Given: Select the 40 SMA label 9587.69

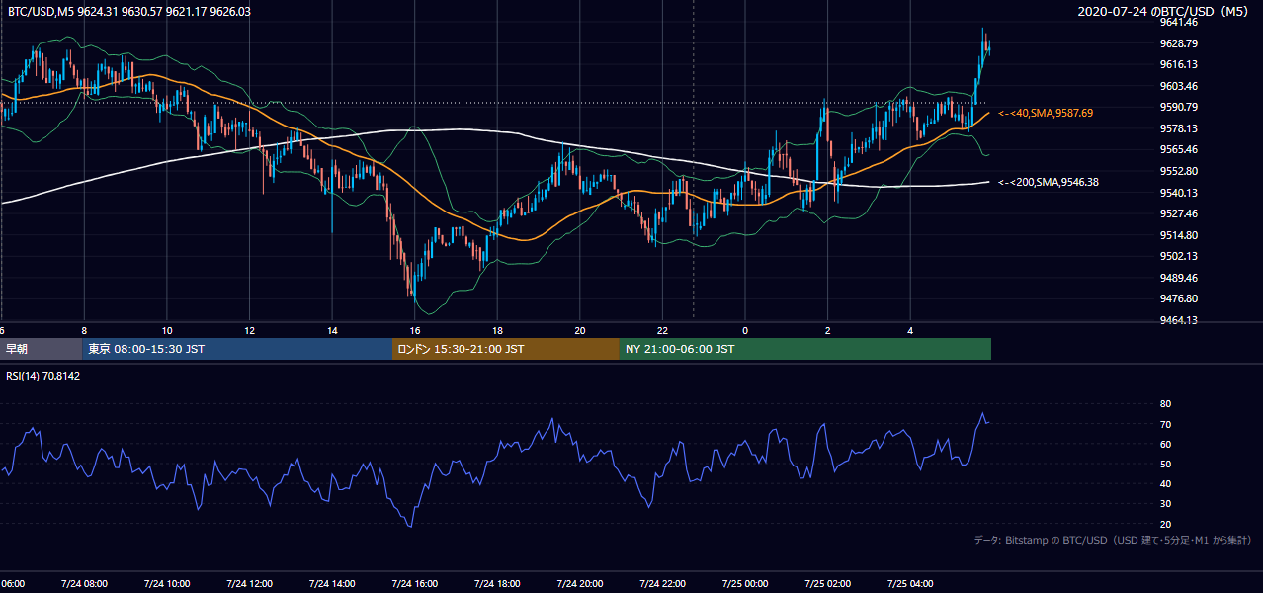Looking at the screenshot, I should point(1046,114).
